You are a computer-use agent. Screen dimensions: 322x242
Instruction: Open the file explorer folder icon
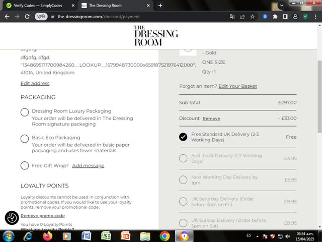145,236
